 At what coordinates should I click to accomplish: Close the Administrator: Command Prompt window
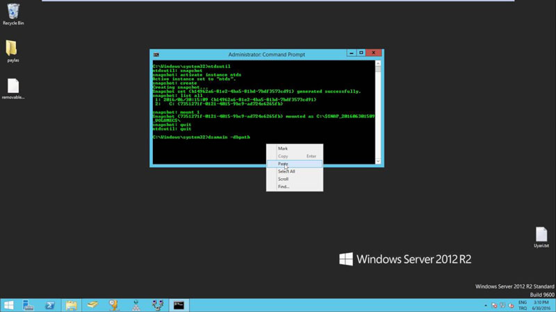pos(374,53)
